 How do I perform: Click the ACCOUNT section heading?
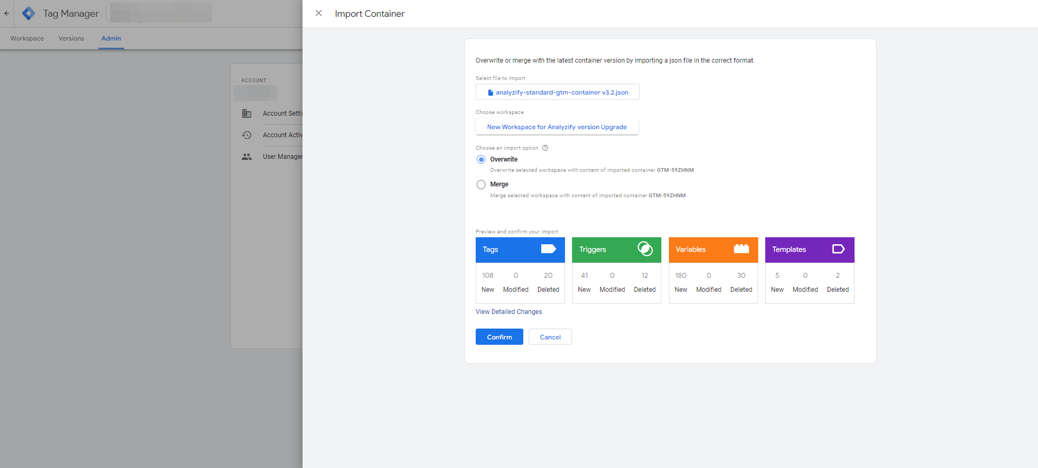point(254,81)
